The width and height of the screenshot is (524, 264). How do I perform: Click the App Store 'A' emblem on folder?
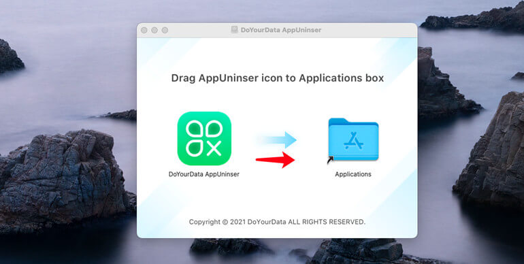click(x=354, y=141)
